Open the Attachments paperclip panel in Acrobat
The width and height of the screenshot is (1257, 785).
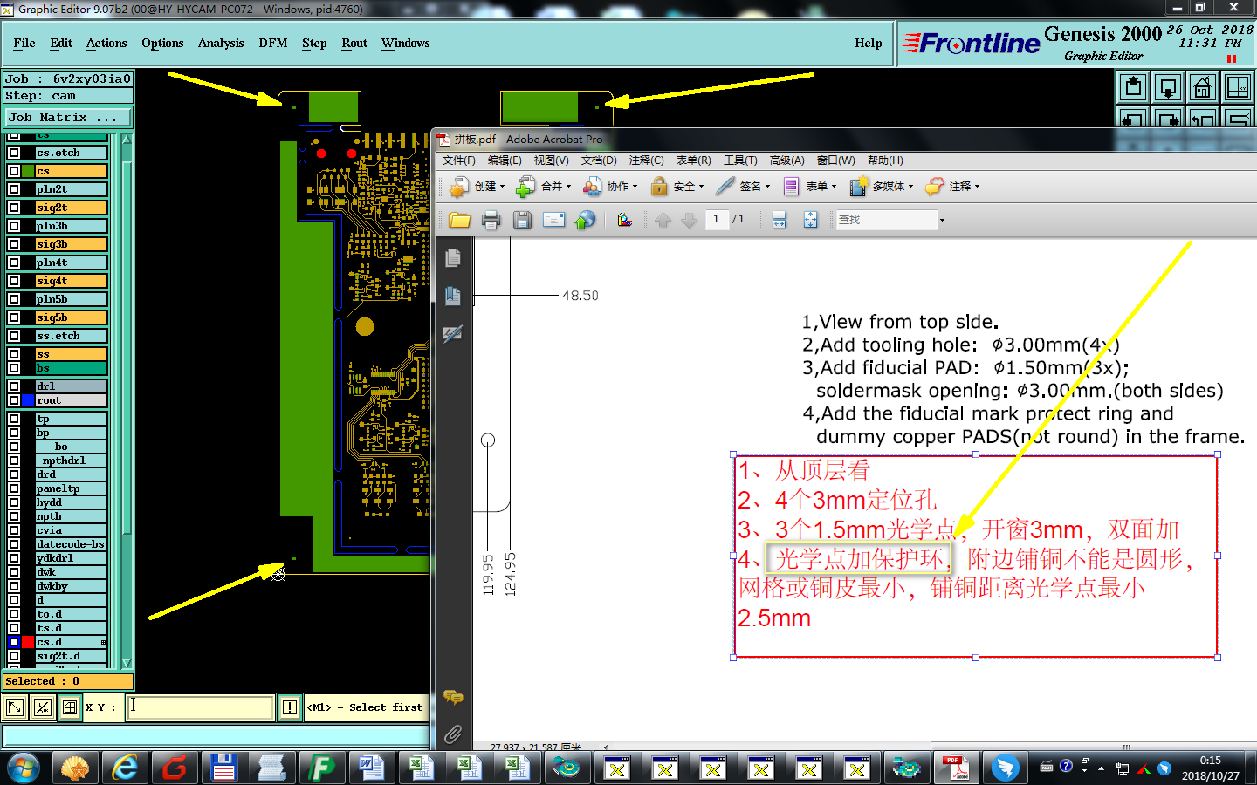(452, 734)
